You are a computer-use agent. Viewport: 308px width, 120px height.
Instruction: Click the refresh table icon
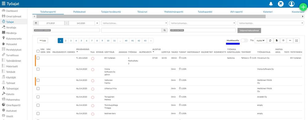point(270,41)
